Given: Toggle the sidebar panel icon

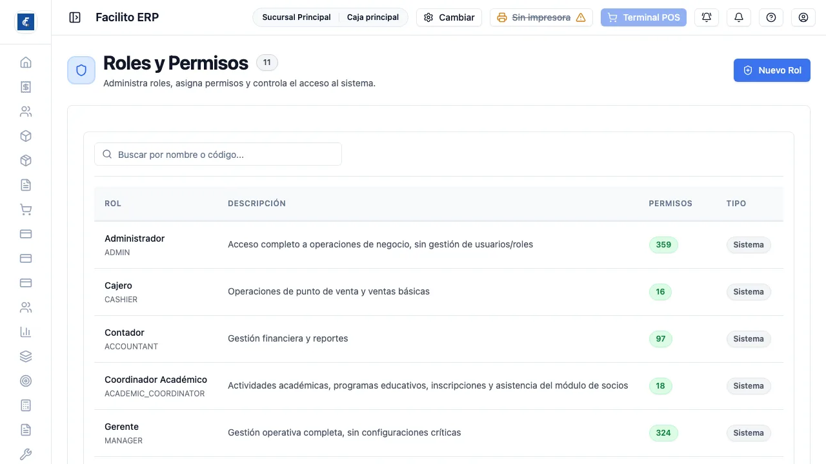Looking at the screenshot, I should [75, 17].
